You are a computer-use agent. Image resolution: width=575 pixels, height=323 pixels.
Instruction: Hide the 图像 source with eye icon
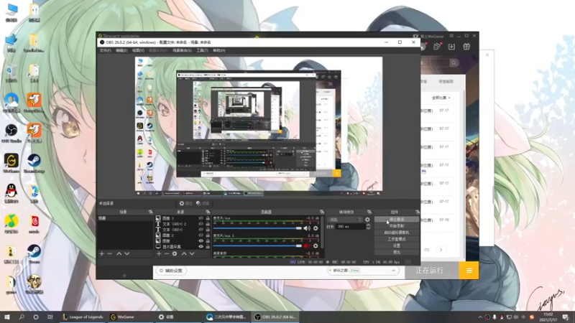click(201, 241)
